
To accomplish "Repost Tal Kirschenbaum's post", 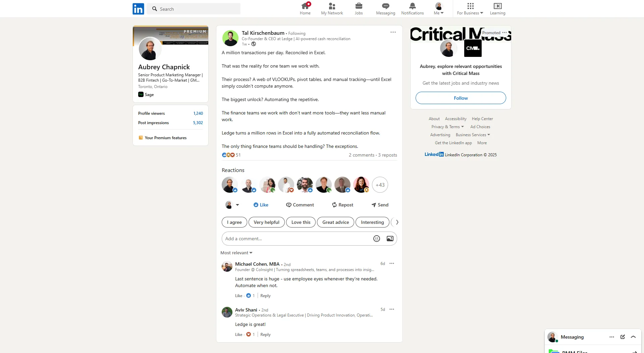I will [x=342, y=204].
